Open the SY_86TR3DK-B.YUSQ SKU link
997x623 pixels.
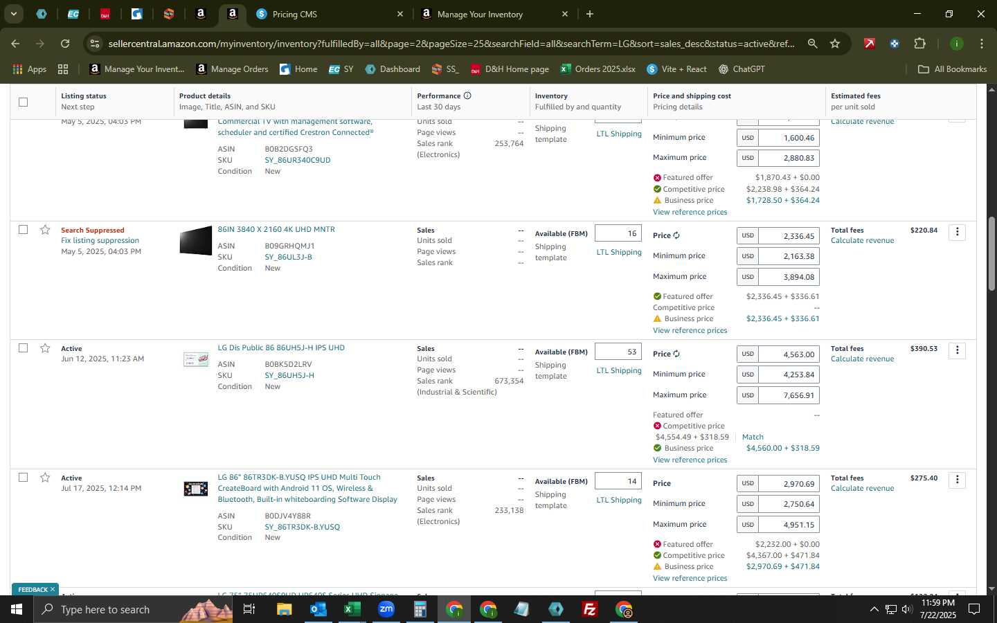pos(302,527)
